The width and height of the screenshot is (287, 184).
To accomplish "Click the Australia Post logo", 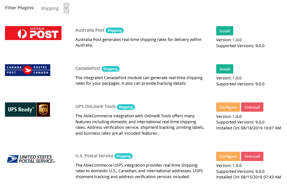I will (33, 33).
